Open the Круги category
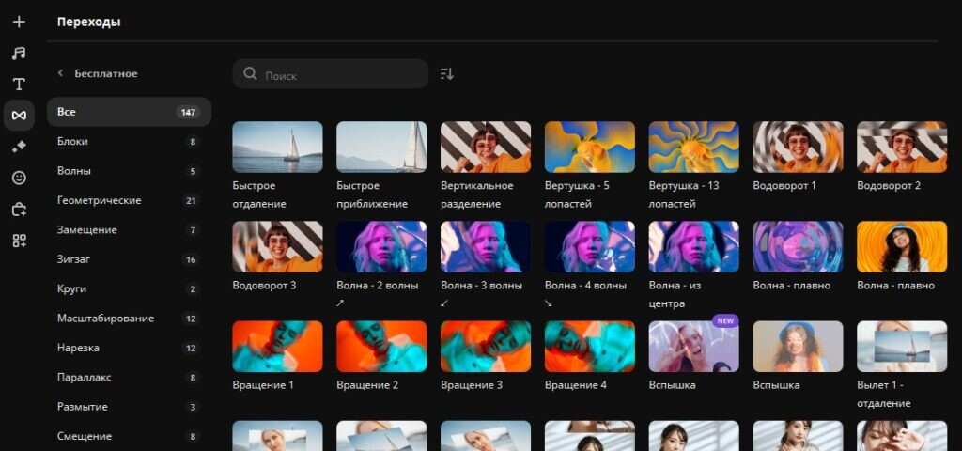This screenshot has height=451, width=962. 129,288
